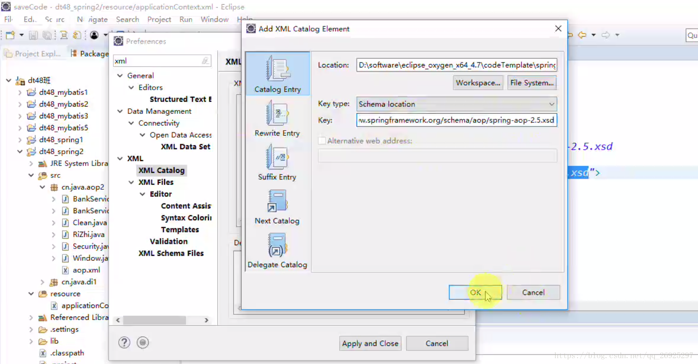Click the round import/export preferences icon

pos(143,343)
